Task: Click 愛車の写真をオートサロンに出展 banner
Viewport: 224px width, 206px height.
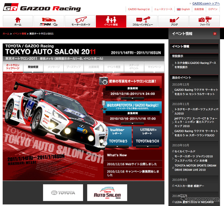Action: [132, 81]
